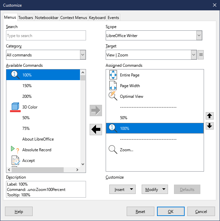Open the Insert dropdown button
This screenshot has height=221, width=220.
(122, 189)
